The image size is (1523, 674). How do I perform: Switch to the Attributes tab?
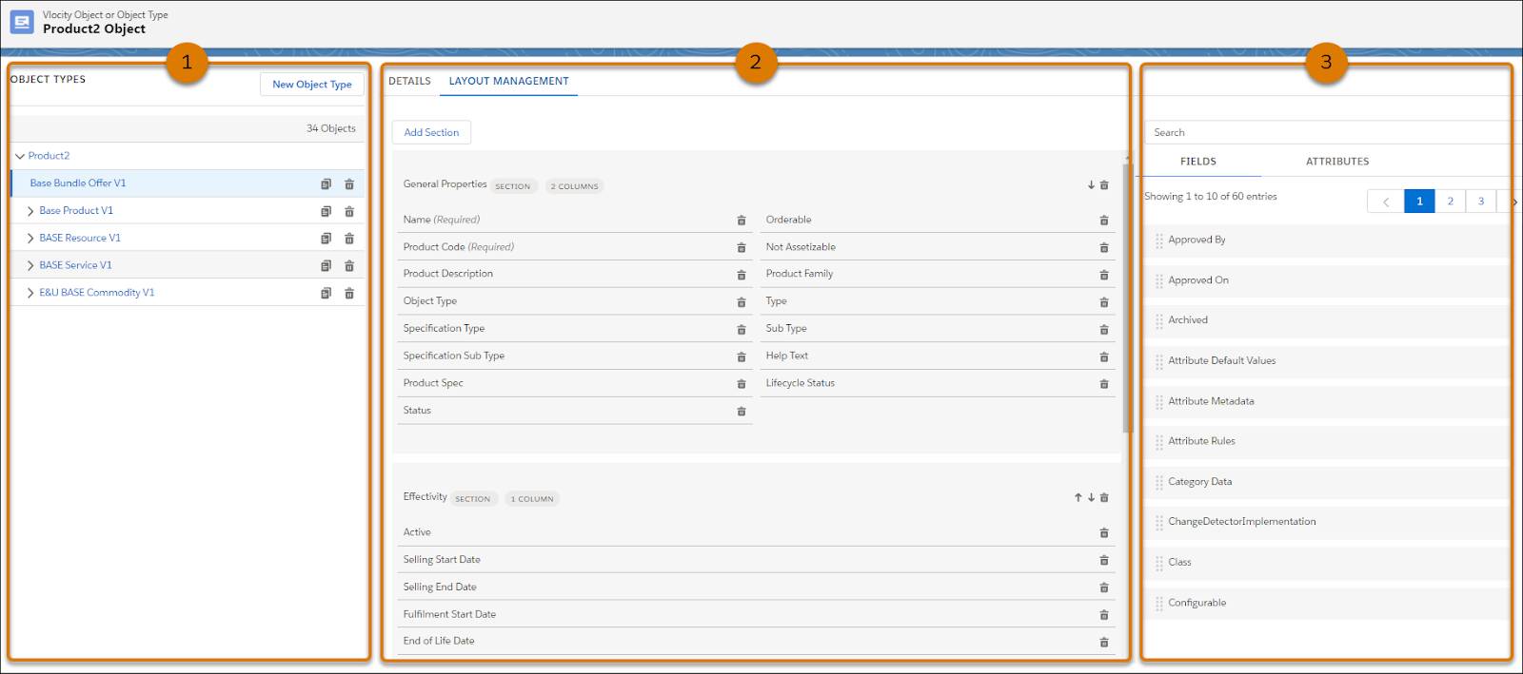tap(1337, 162)
